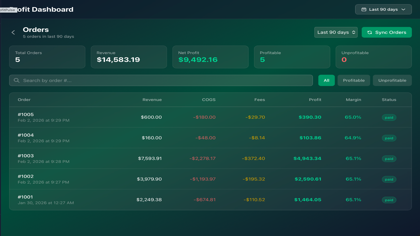Focus the Search by order # field
This screenshot has width=420, height=236.
coord(161,81)
